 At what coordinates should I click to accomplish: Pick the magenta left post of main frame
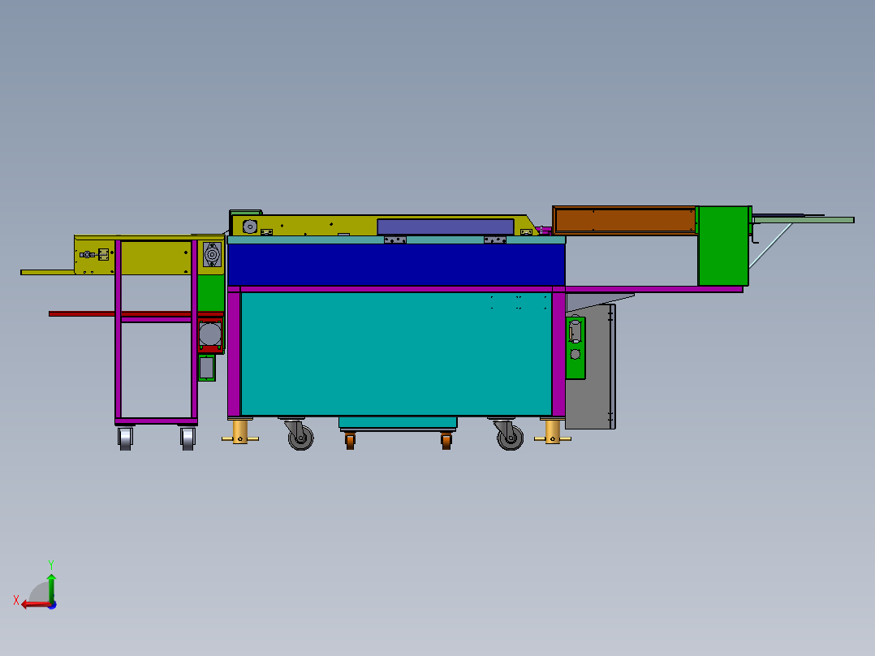pyautogui.click(x=234, y=354)
